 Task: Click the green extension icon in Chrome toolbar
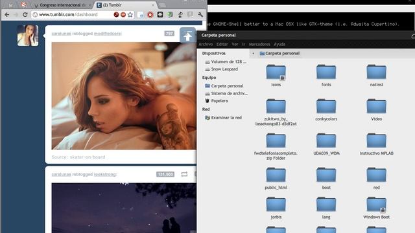[x=170, y=14]
